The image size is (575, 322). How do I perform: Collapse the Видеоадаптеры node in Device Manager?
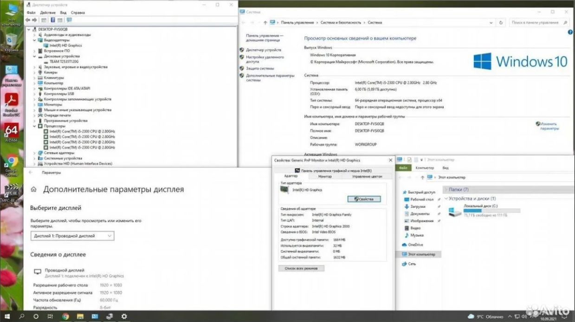(x=35, y=40)
